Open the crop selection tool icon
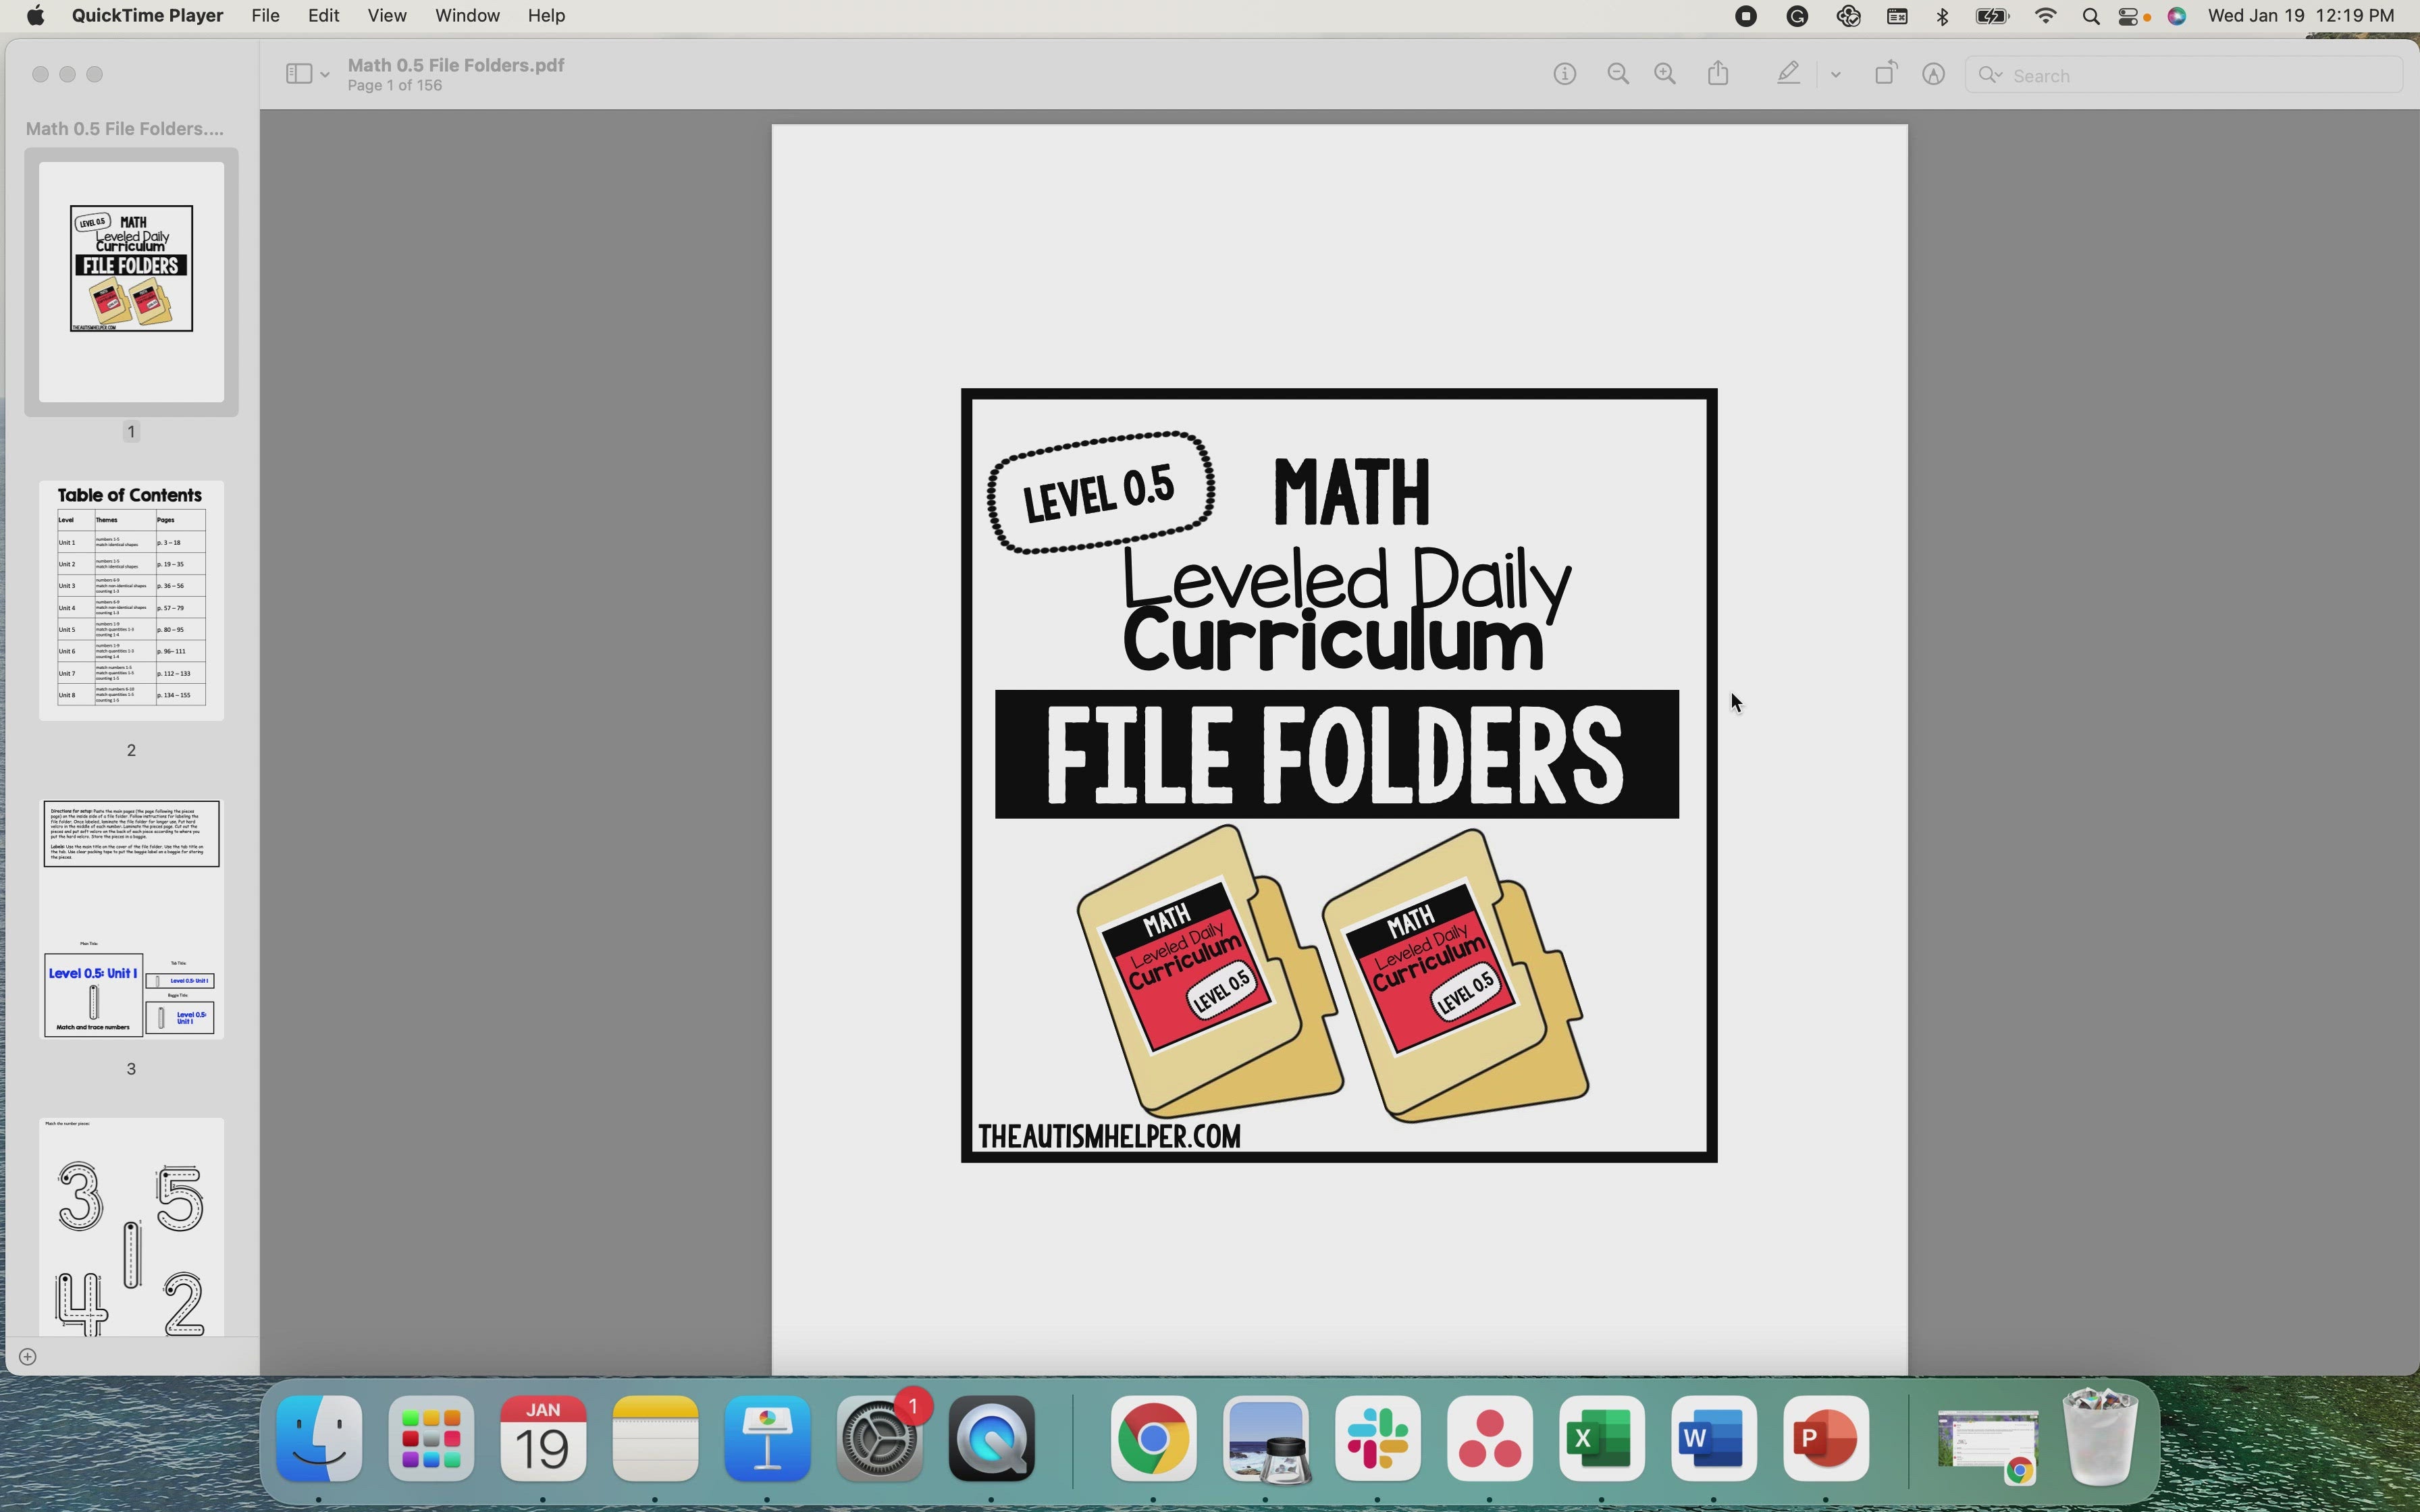Screen dimensions: 2420x1512 tap(1884, 73)
